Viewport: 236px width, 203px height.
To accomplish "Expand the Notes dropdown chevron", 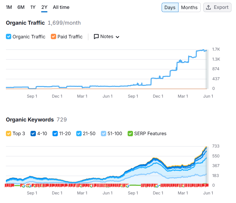I will pos(117,37).
